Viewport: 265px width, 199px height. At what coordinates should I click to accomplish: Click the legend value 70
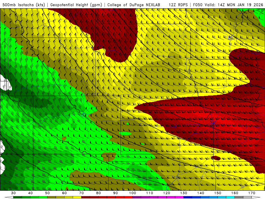(x=81, y=193)
